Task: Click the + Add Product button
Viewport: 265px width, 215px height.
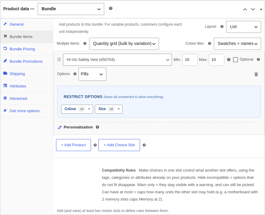Action: click(x=73, y=145)
